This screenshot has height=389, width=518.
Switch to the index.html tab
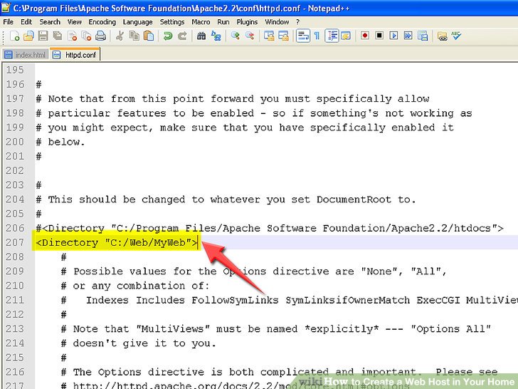(x=25, y=54)
